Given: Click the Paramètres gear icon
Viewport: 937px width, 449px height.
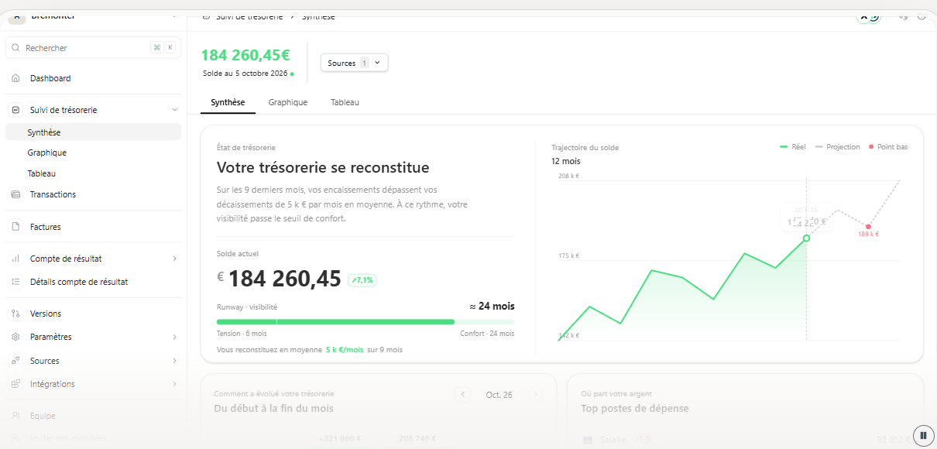Looking at the screenshot, I should (x=15, y=337).
